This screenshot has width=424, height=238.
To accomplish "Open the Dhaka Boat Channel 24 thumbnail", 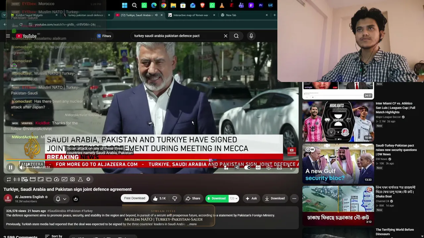I will tap(338, 205).
